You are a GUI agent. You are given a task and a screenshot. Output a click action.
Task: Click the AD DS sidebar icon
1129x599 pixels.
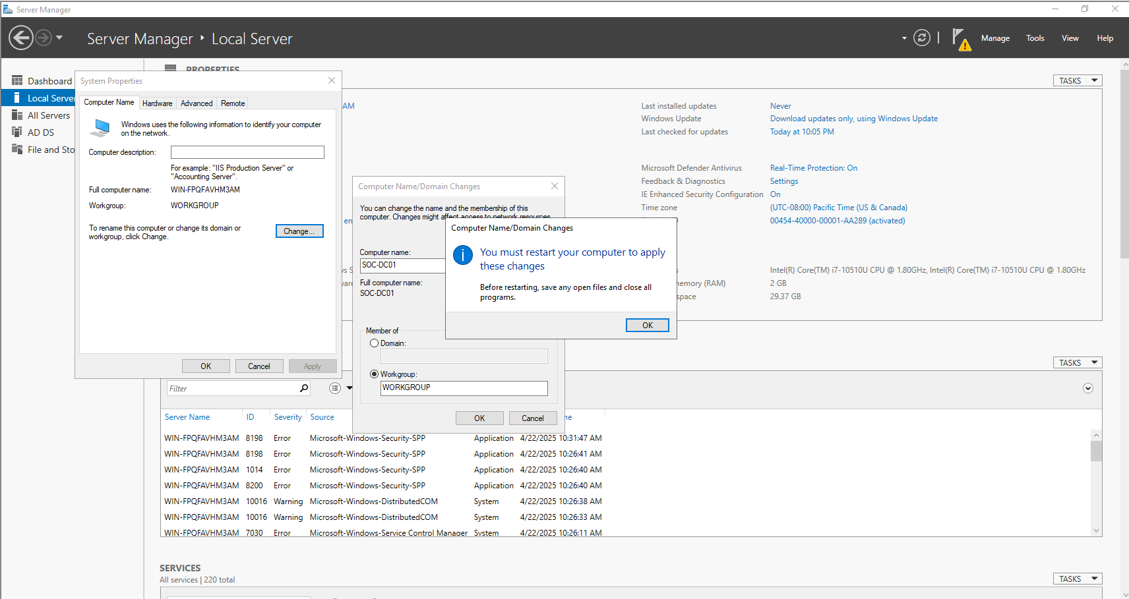click(x=17, y=132)
